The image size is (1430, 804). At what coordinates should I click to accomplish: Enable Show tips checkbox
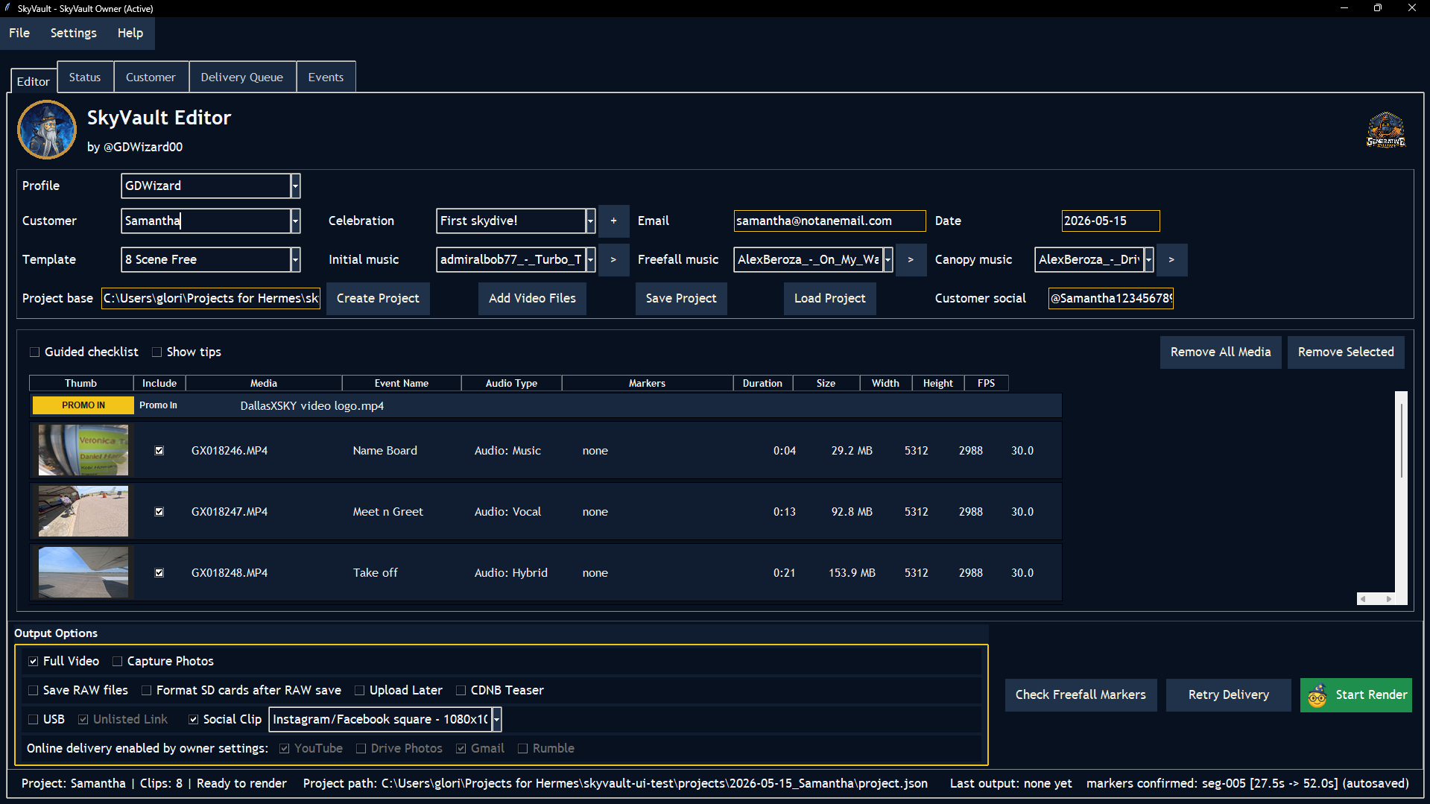click(x=156, y=352)
